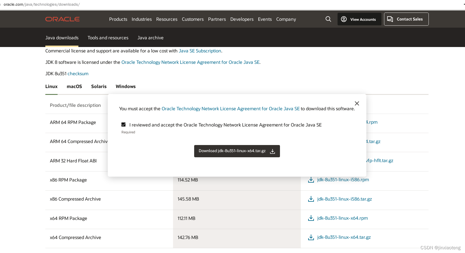This screenshot has width=465, height=253.
Task: Open the Java SE Subscription link
Action: point(200,51)
